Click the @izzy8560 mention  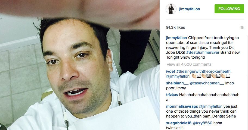[202, 123]
